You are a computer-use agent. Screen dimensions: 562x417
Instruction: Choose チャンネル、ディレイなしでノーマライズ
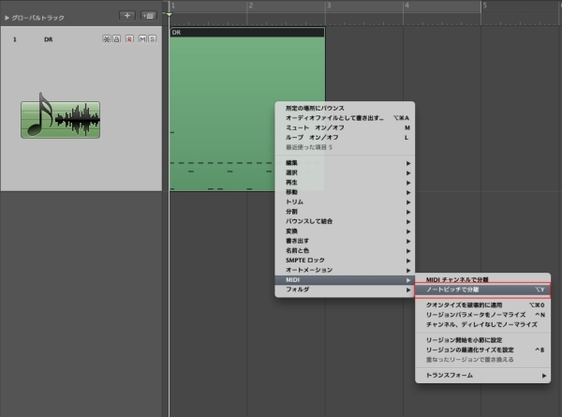482,324
